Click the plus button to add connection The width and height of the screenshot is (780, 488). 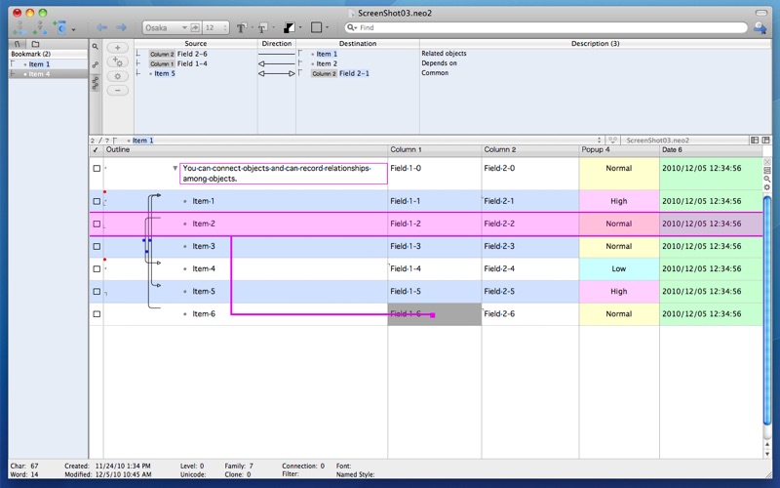(x=118, y=47)
